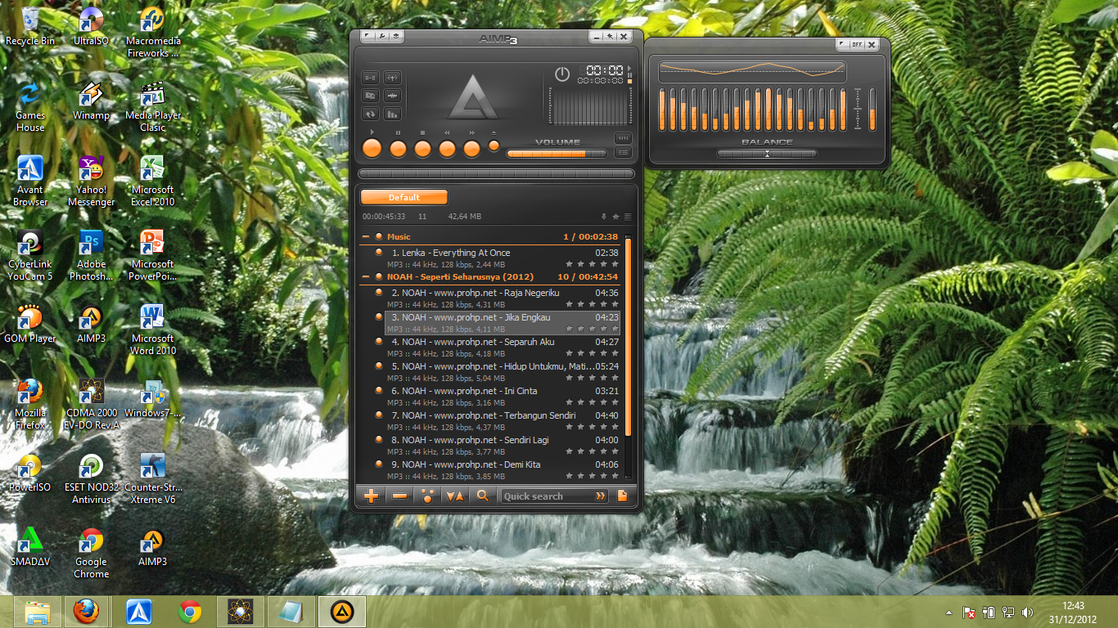Viewport: 1118px width, 628px height.
Task: Click the playlist header star icon
Action: 615,217
